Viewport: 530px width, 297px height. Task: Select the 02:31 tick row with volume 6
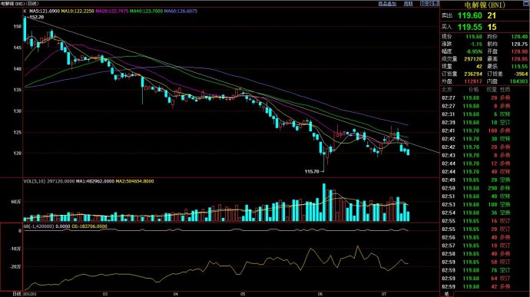[485, 114]
